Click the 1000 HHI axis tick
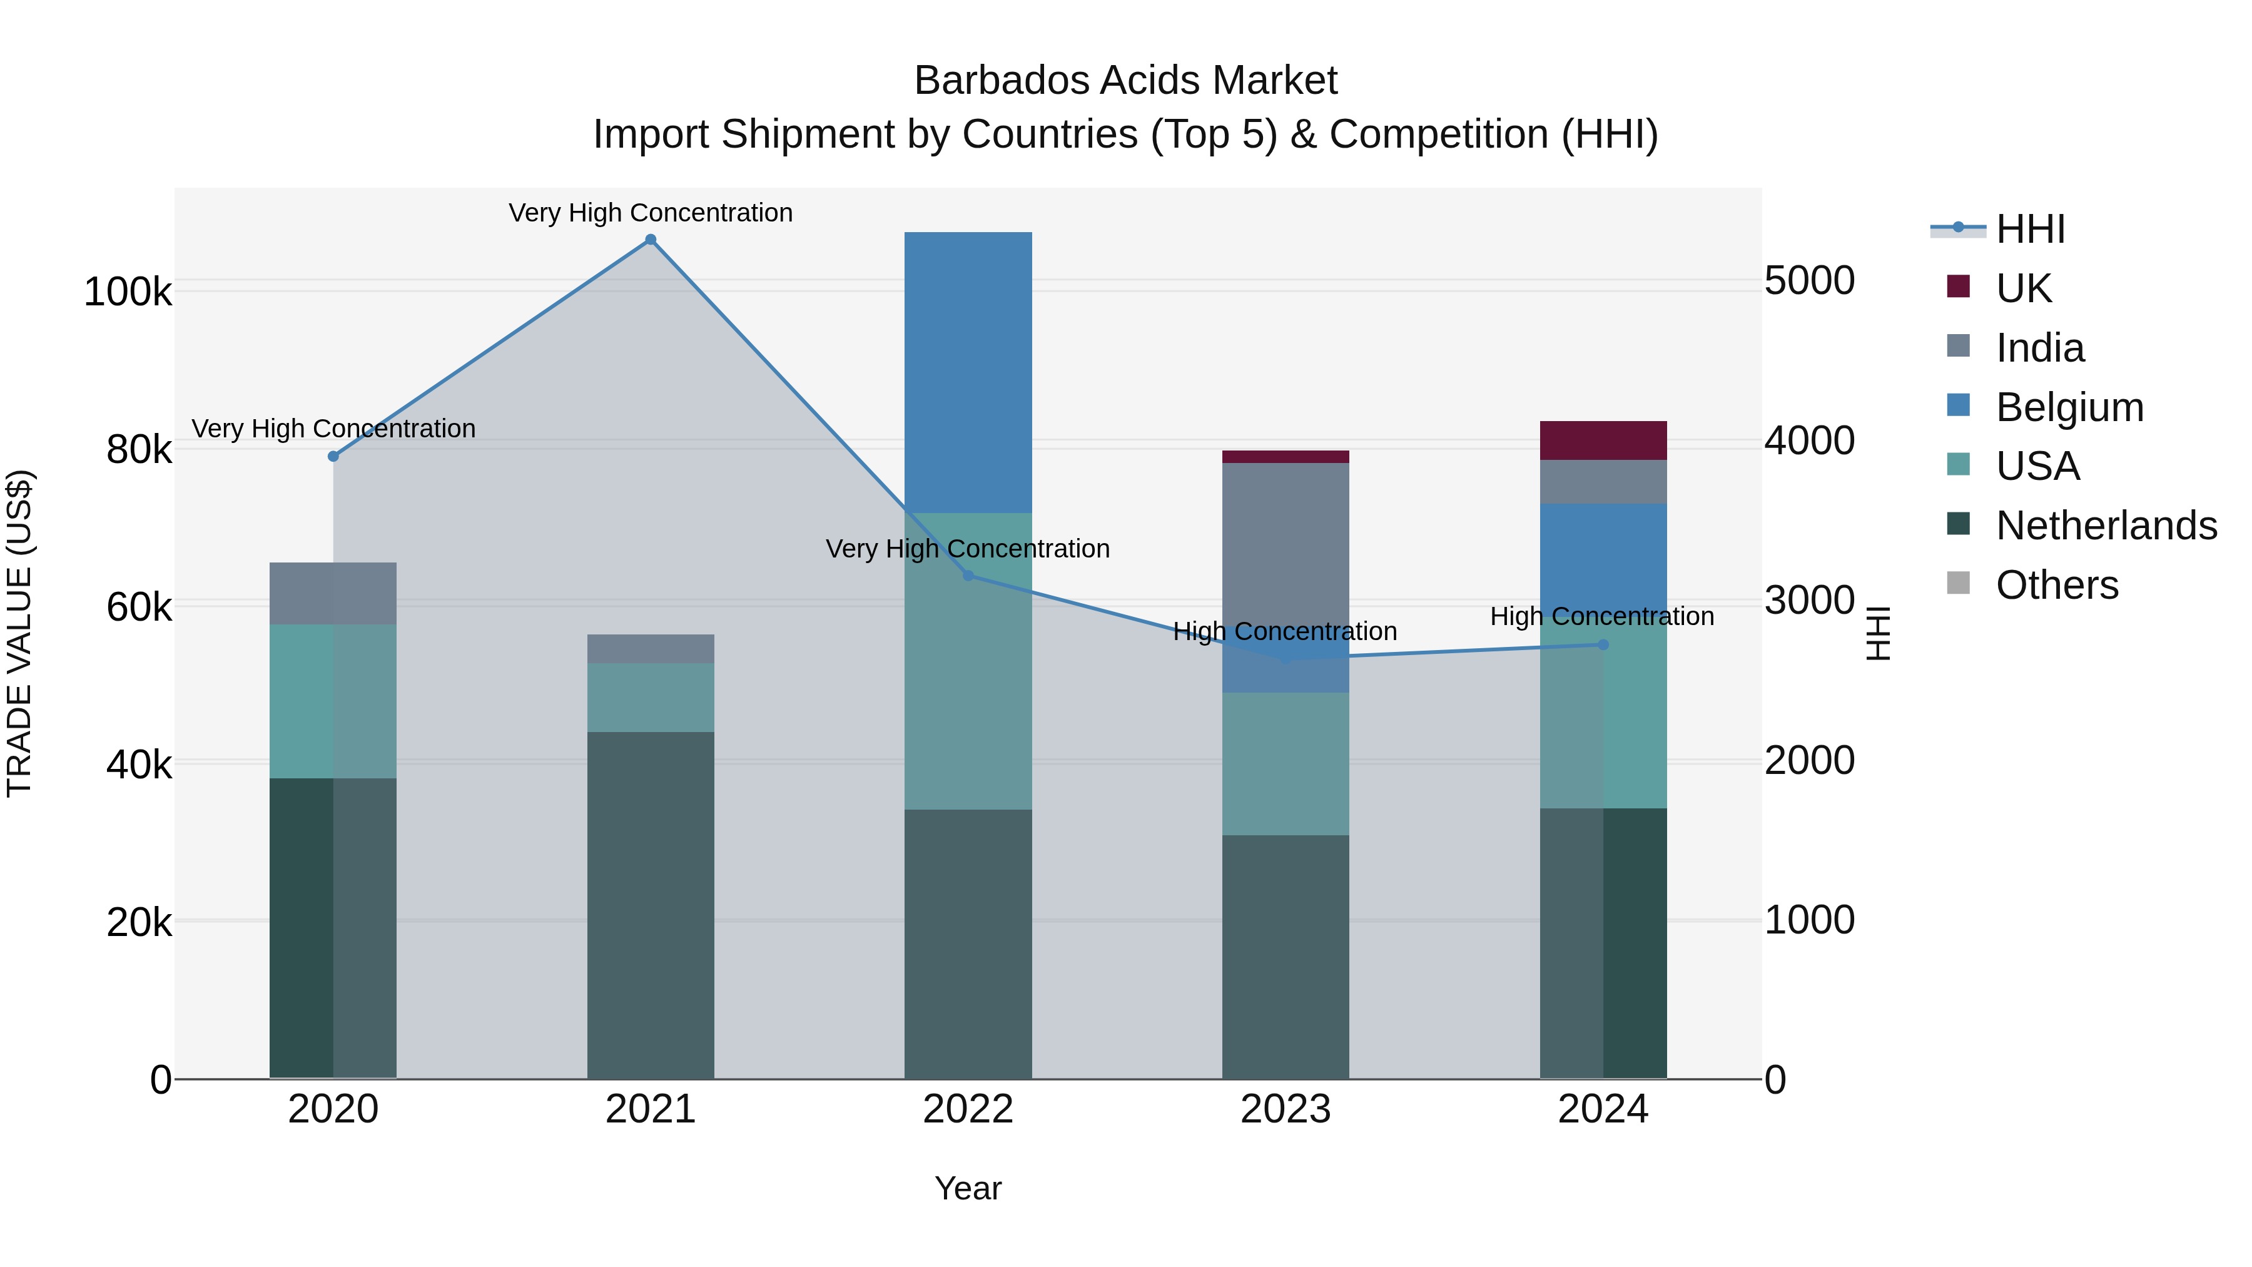 pos(1810,920)
